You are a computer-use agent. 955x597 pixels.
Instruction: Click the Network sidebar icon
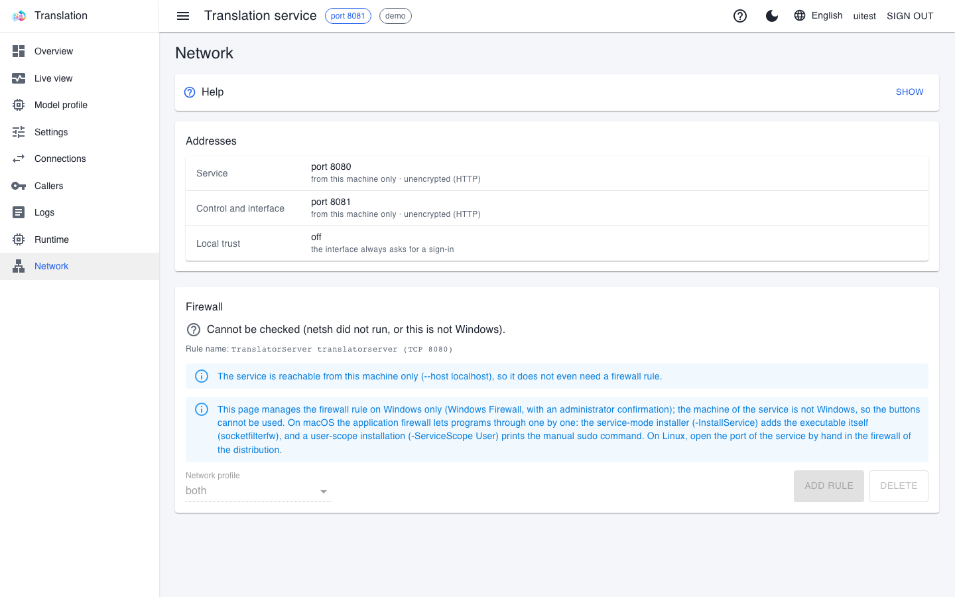click(19, 266)
